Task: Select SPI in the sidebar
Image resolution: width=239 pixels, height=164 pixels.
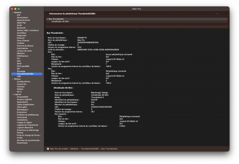Action: pyautogui.click(x=18, y=69)
